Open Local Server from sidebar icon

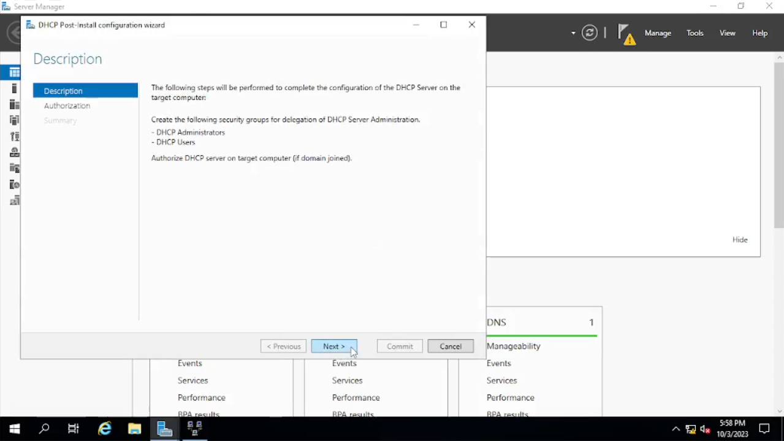click(x=14, y=89)
